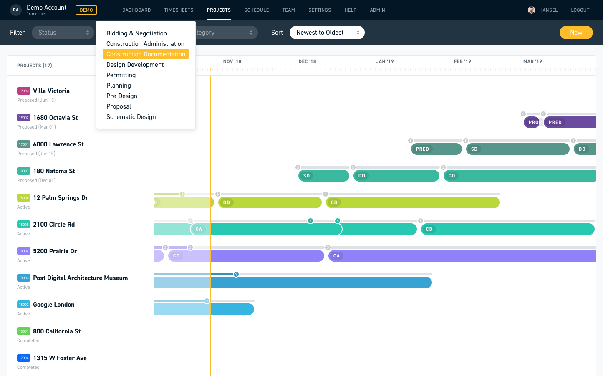The width and height of the screenshot is (603, 376).
Task: Open the Settings tab
Action: click(x=320, y=10)
